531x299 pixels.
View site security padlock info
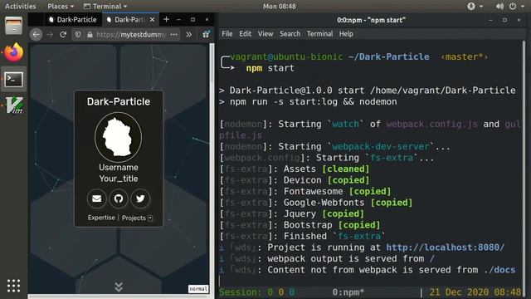pyautogui.click(x=90, y=34)
